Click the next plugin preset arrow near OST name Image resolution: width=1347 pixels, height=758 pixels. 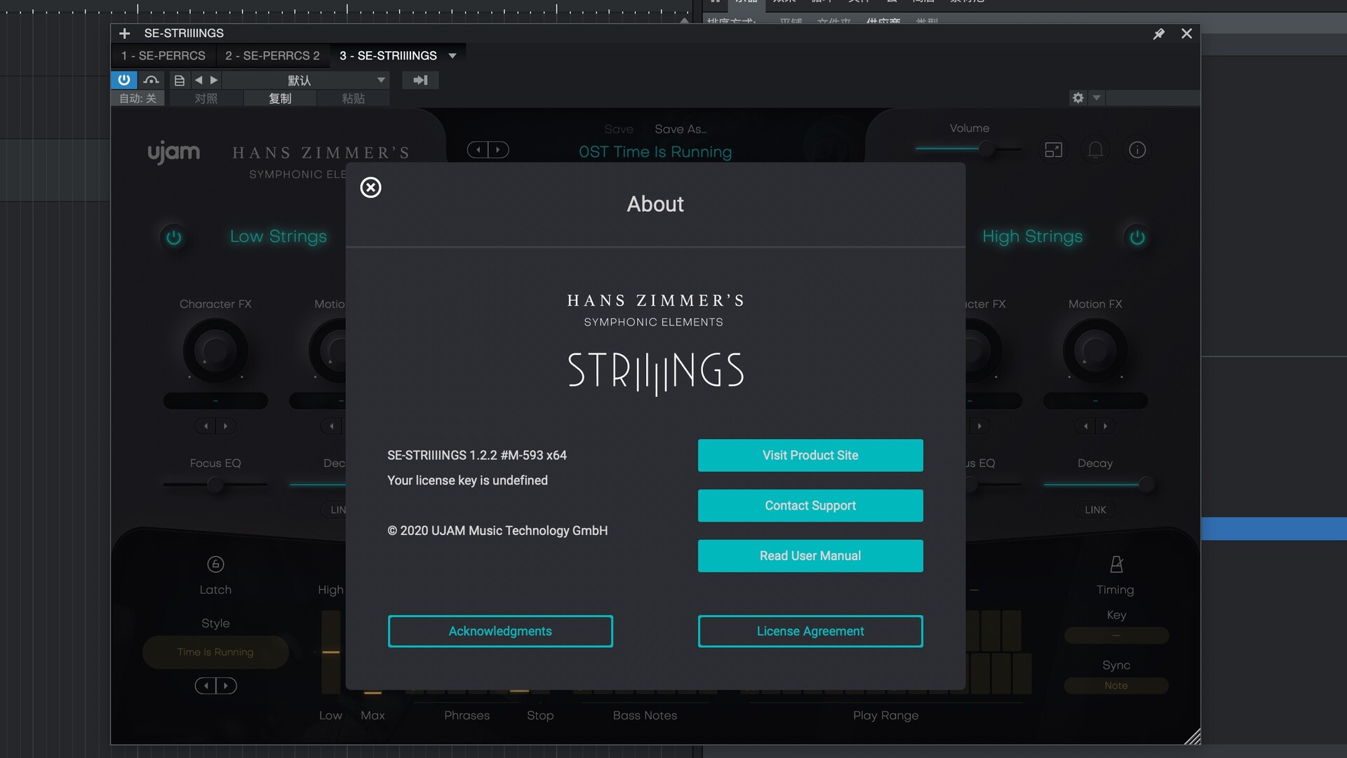[x=498, y=149]
